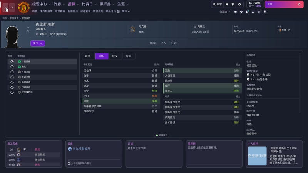
Task: Open the 球员数据库 submenu link
Action: click(x=46, y=12)
